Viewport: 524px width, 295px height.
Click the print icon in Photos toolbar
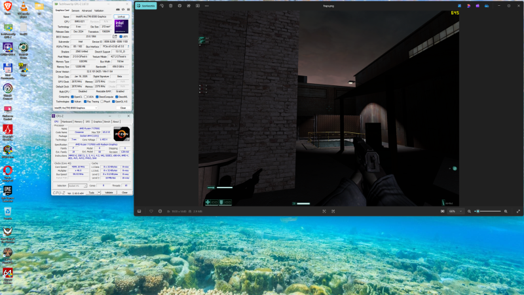(179, 6)
